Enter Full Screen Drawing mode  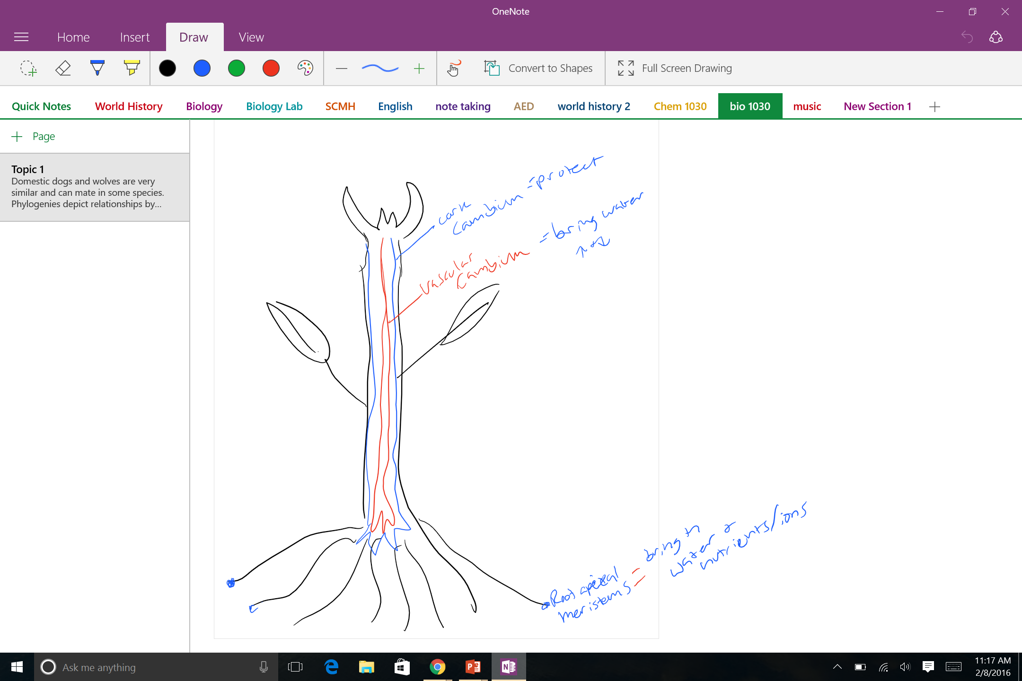pos(675,68)
